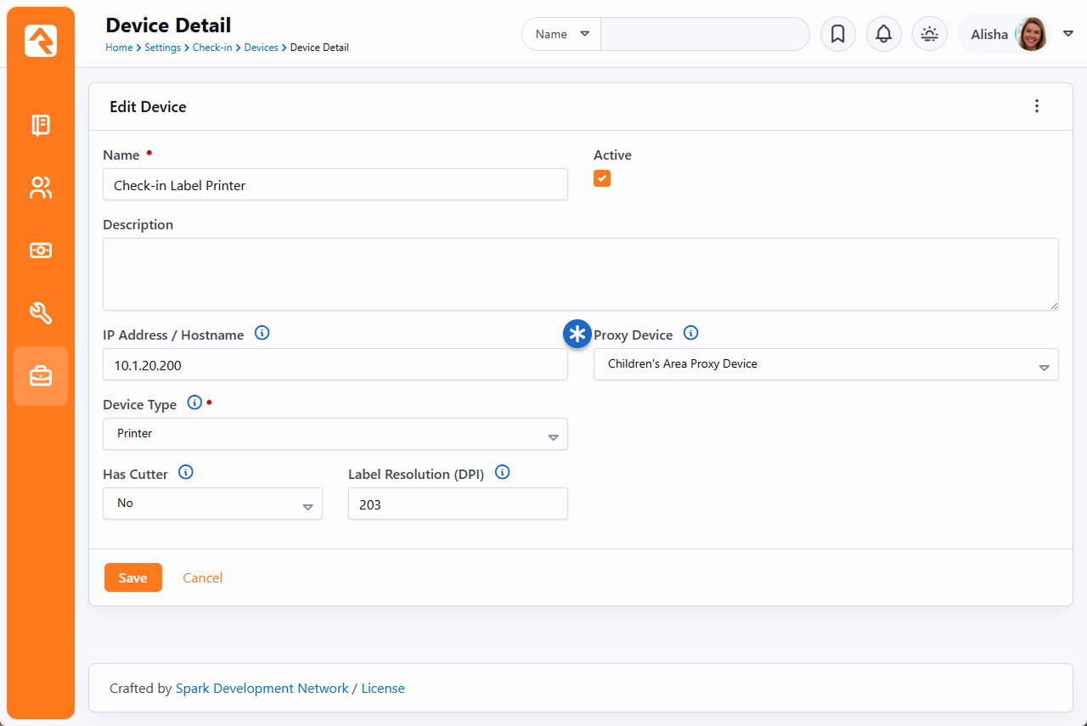Open the wrench Admin Tools icon
Screen dimensions: 1087x726
(x=41, y=313)
